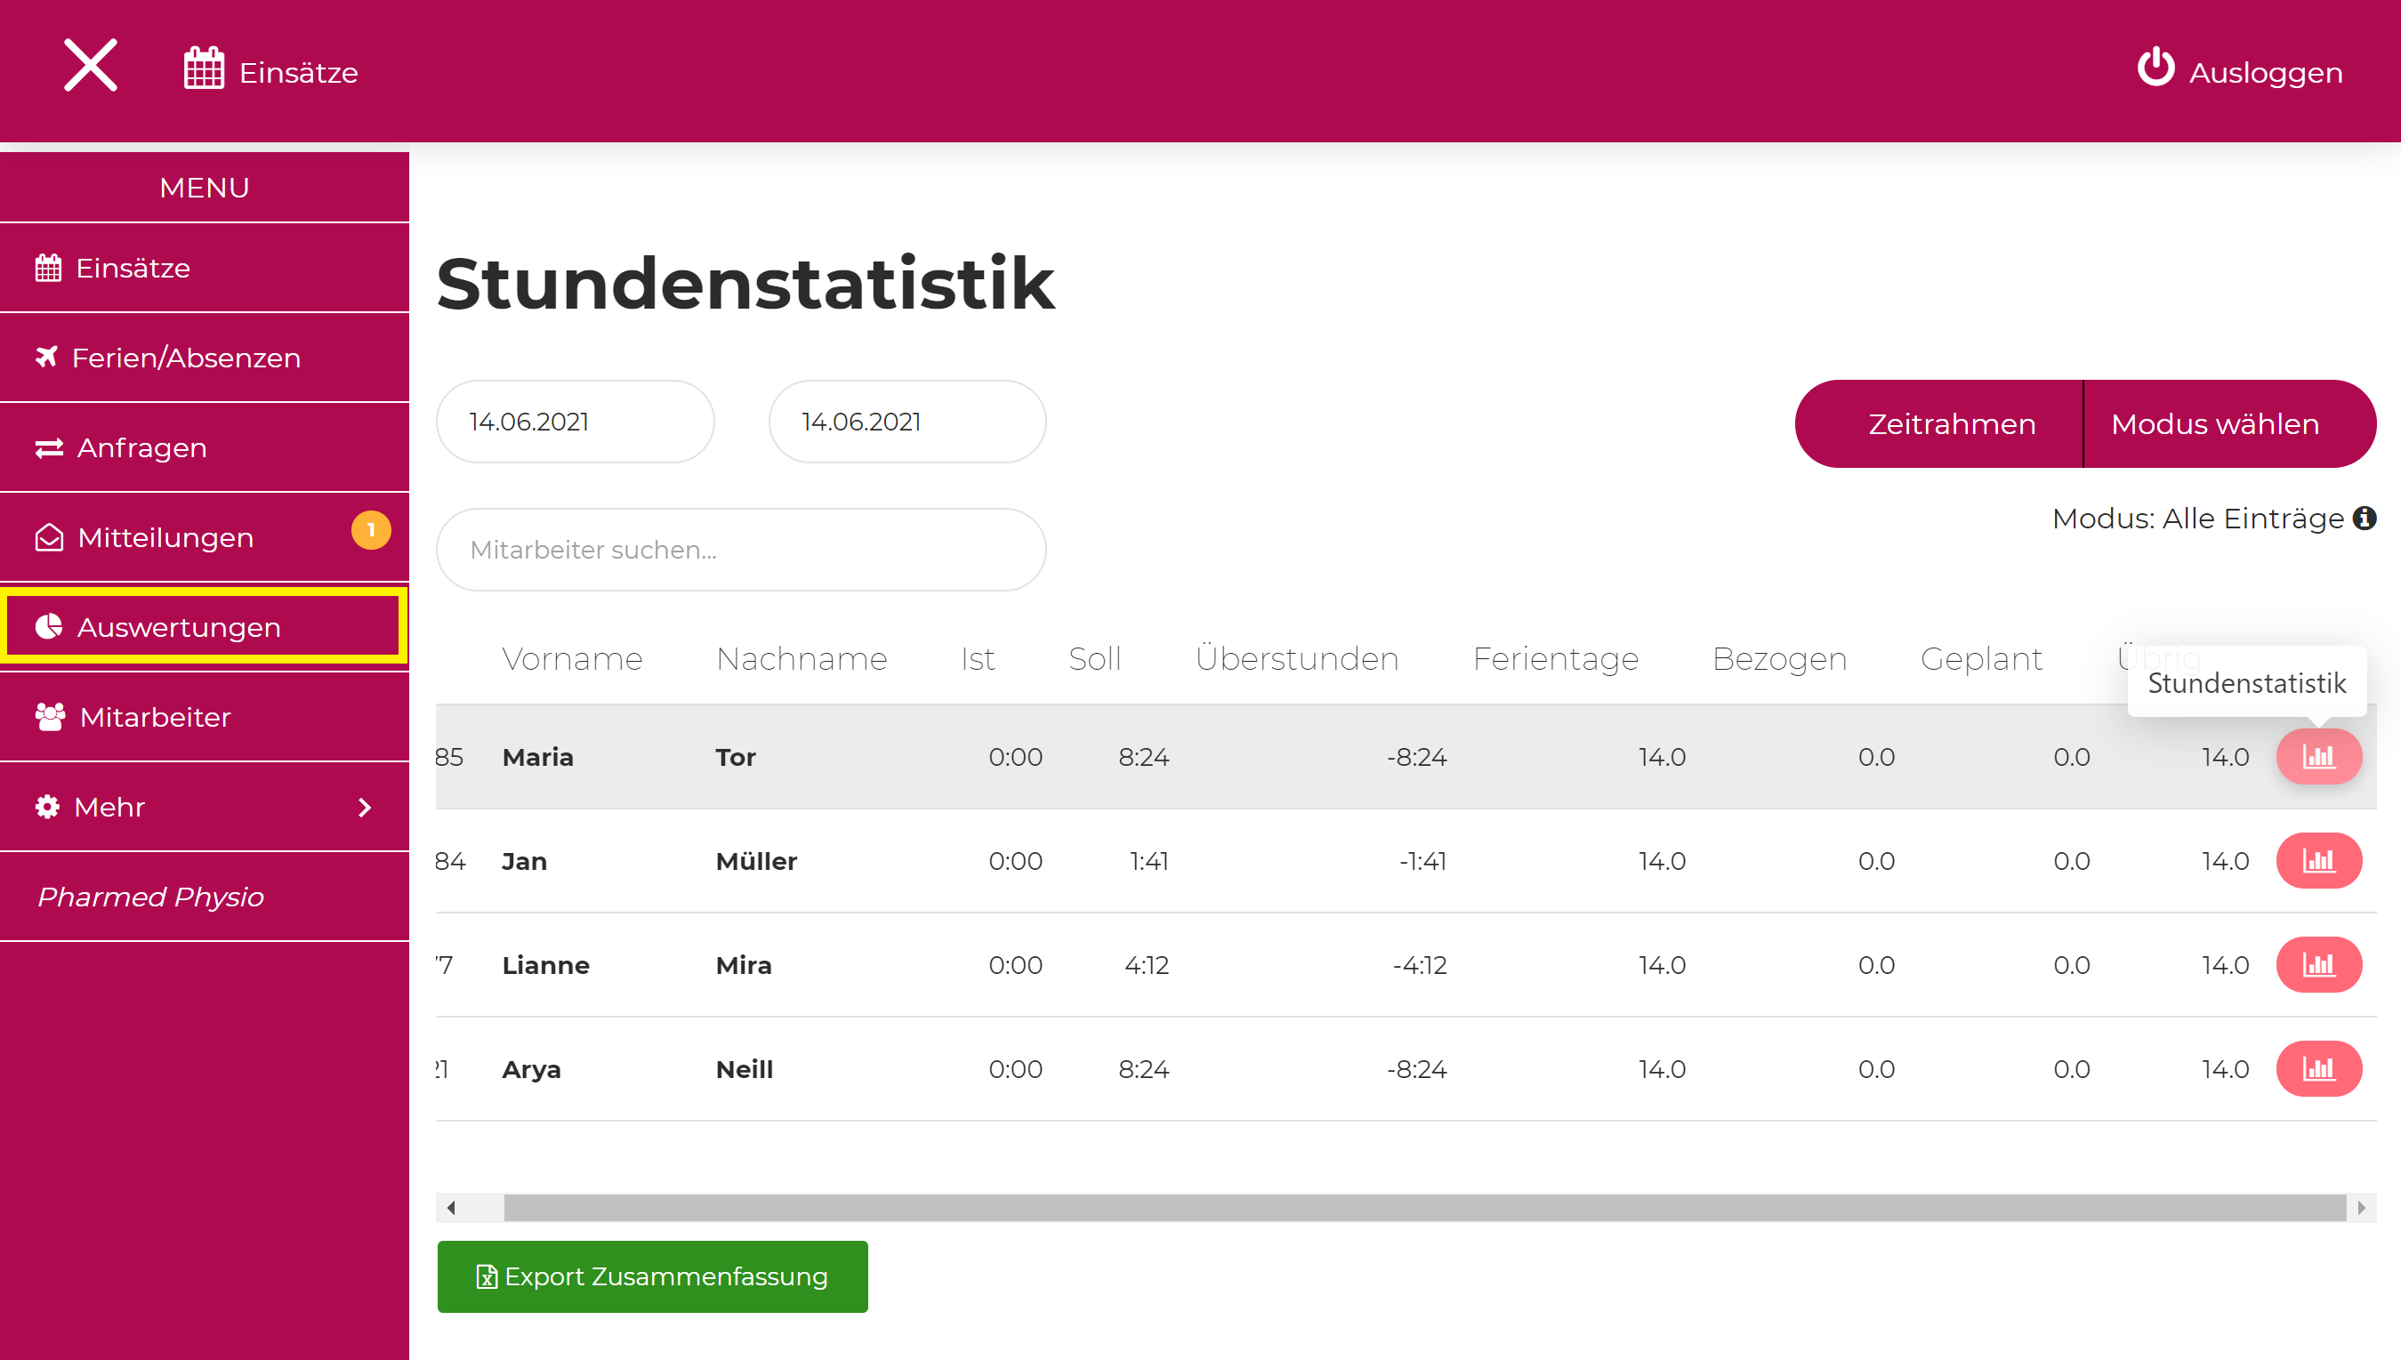Click the info icon beside Modus text
The width and height of the screenshot is (2401, 1360).
pyautogui.click(x=2365, y=518)
